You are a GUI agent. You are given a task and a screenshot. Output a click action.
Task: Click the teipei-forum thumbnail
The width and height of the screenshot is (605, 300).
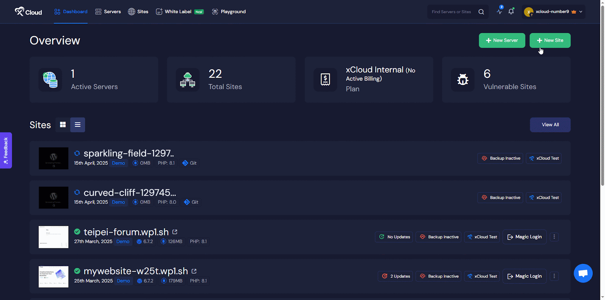click(x=54, y=237)
